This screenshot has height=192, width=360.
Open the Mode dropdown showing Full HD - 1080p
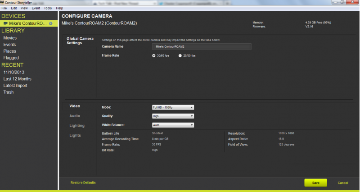(173, 107)
